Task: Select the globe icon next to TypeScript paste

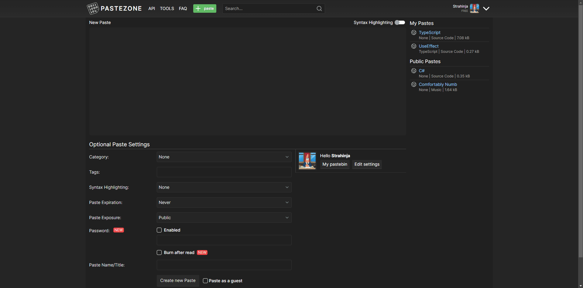Action: pyautogui.click(x=414, y=32)
